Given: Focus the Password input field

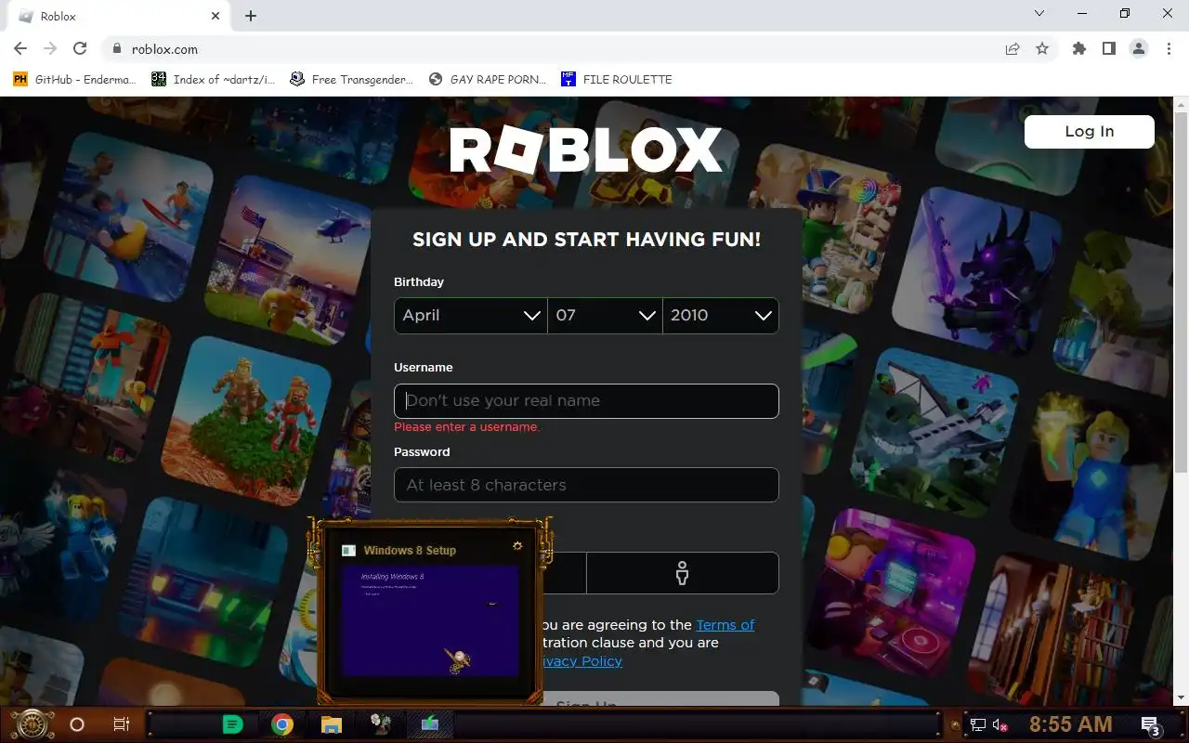Looking at the screenshot, I should (x=586, y=485).
